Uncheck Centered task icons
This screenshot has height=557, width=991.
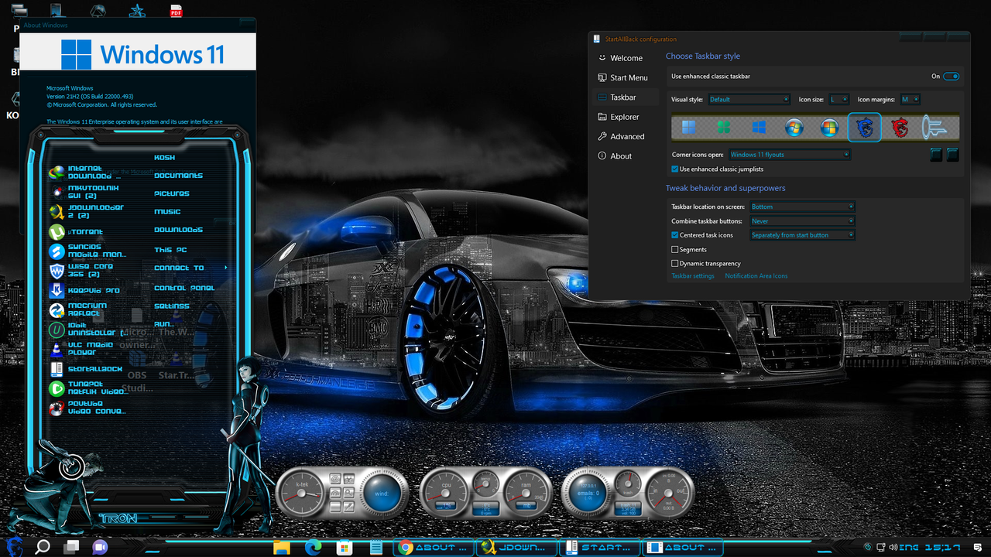[x=675, y=234]
